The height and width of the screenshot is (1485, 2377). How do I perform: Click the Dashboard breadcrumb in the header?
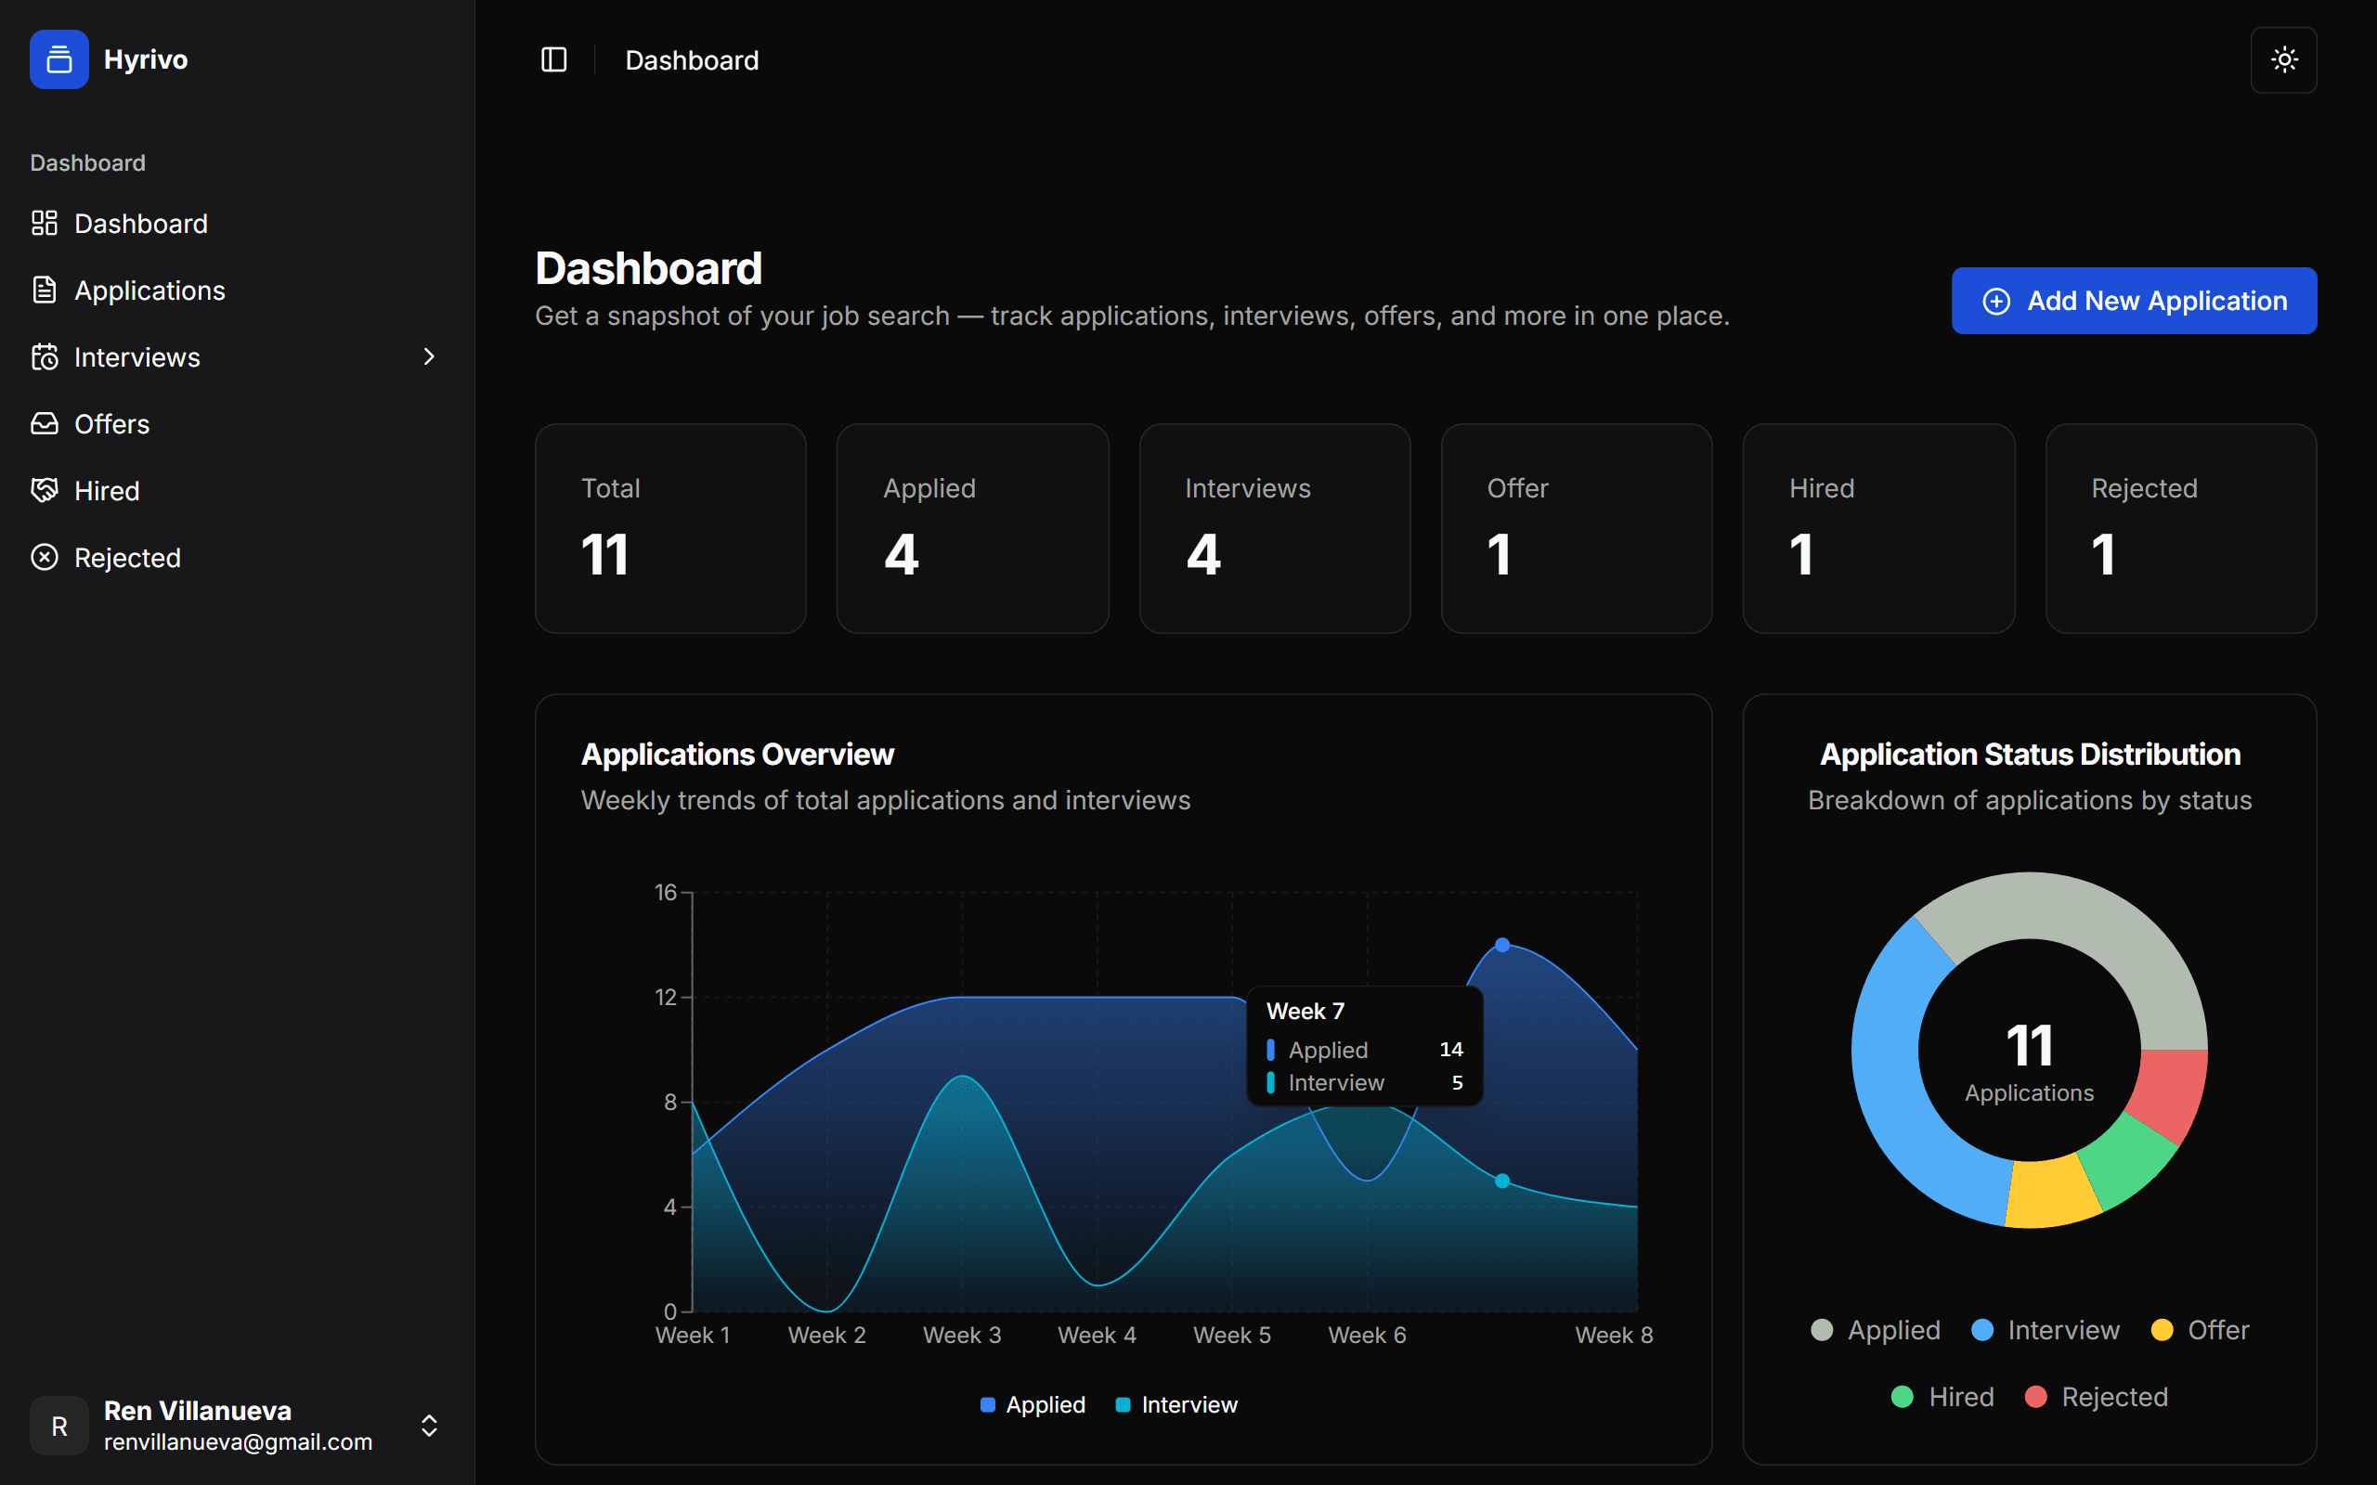[x=693, y=61]
